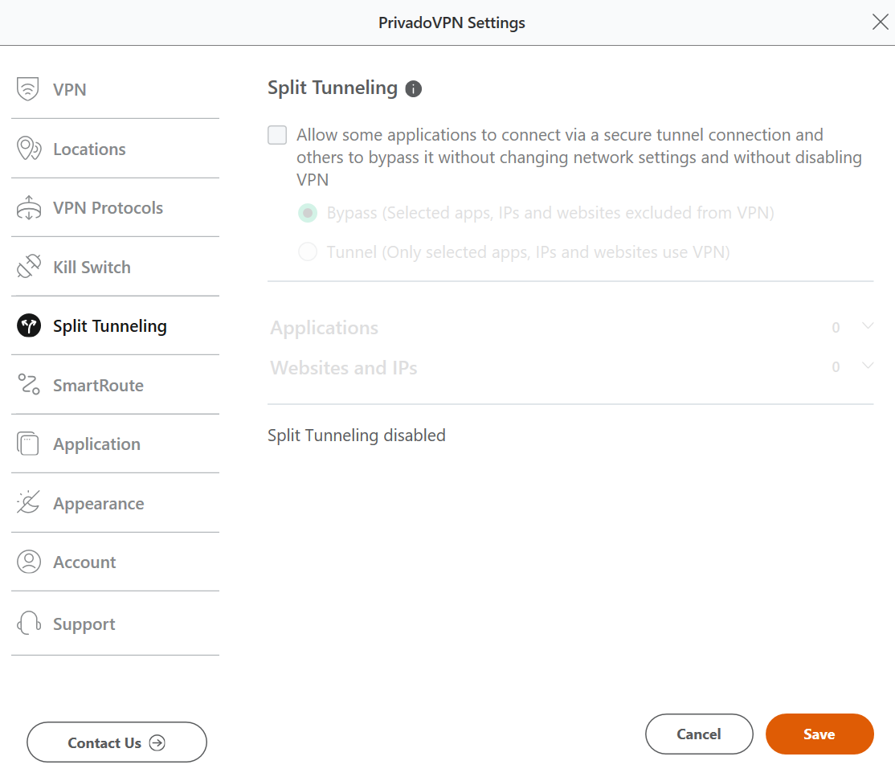
Task: Click the 'Bypass (Selected apps...' label text
Action: (x=550, y=213)
